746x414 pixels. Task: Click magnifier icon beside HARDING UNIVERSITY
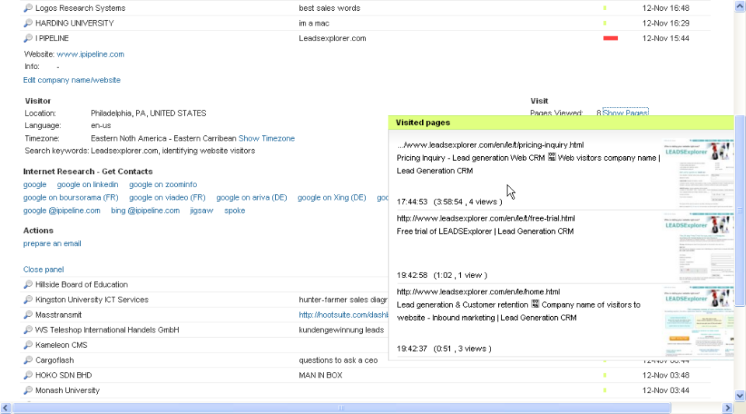click(28, 23)
